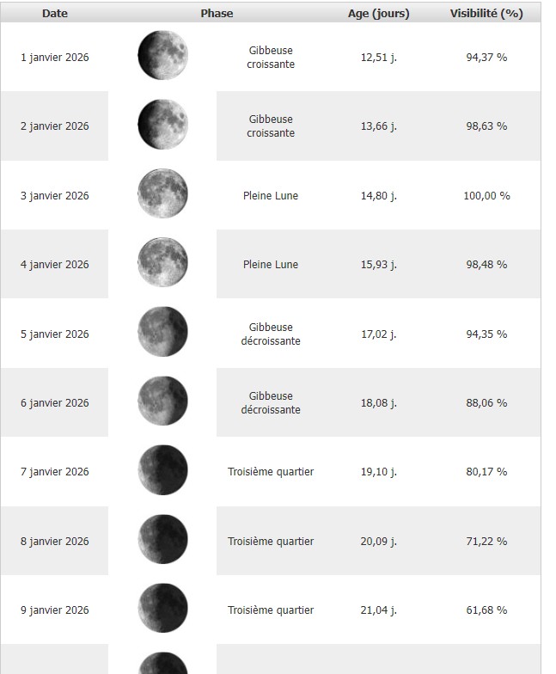
Task: Click the waning gibbous moon for 5 janvier
Action: tap(162, 333)
